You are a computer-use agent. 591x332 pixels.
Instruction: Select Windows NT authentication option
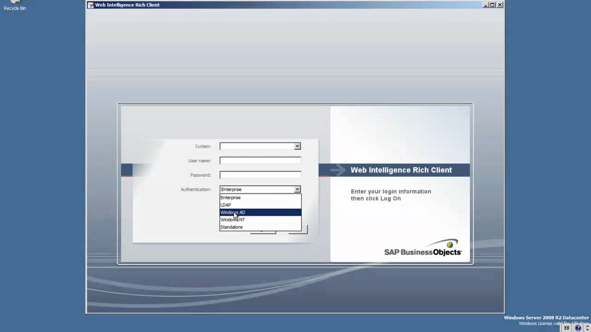(260, 219)
